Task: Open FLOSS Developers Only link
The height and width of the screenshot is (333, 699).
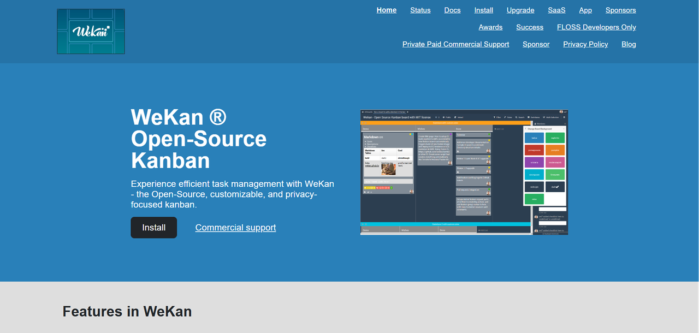Action: coord(596,27)
